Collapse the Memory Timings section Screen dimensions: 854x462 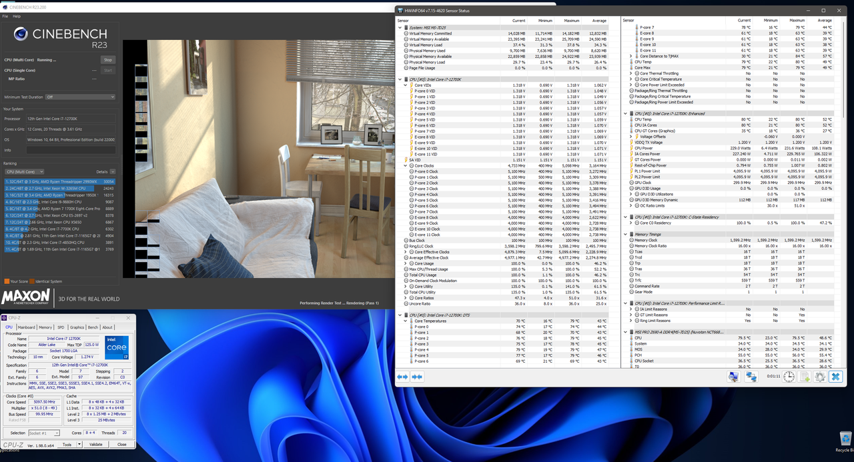(625, 234)
